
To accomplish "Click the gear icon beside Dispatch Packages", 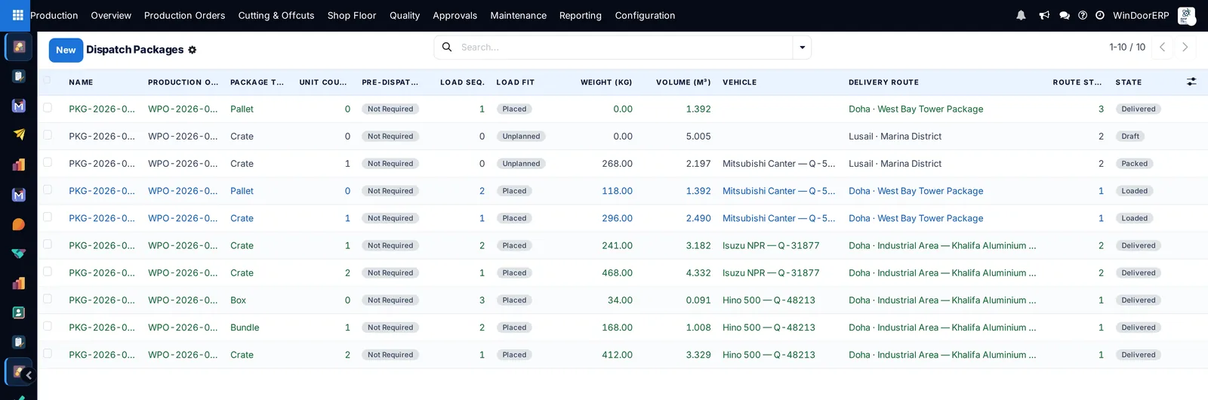I will pos(192,50).
